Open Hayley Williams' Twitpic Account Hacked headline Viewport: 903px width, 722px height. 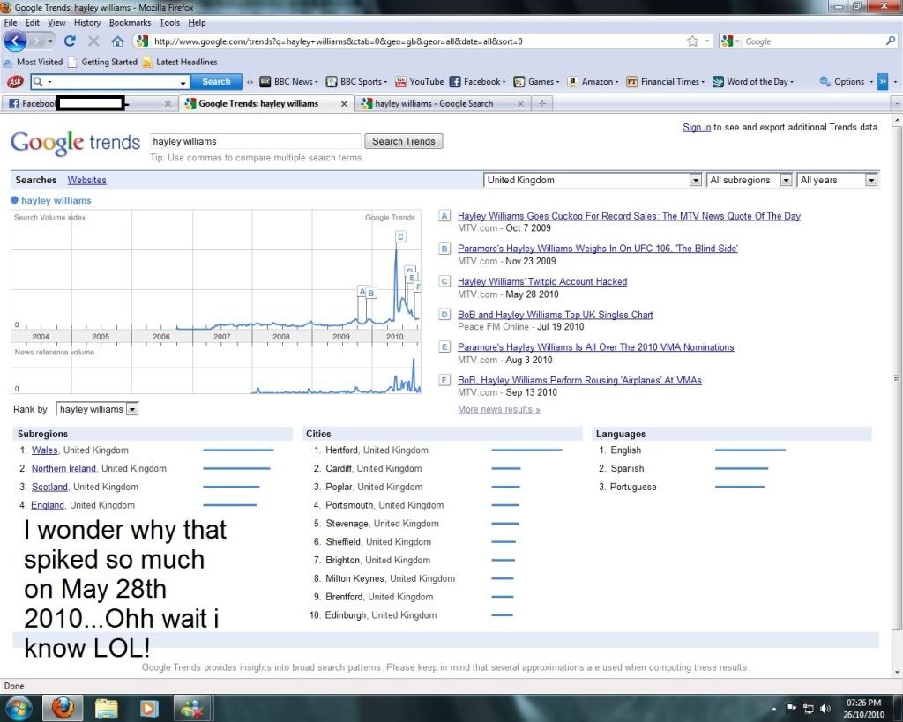[x=542, y=281]
